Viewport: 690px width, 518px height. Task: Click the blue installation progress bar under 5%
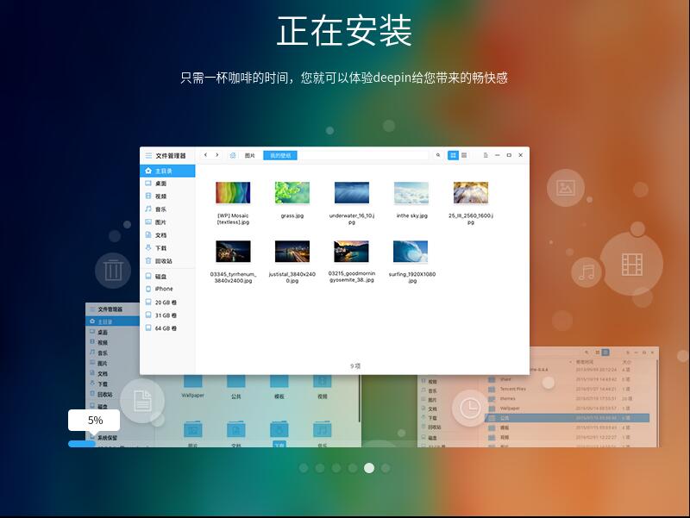pyautogui.click(x=82, y=443)
